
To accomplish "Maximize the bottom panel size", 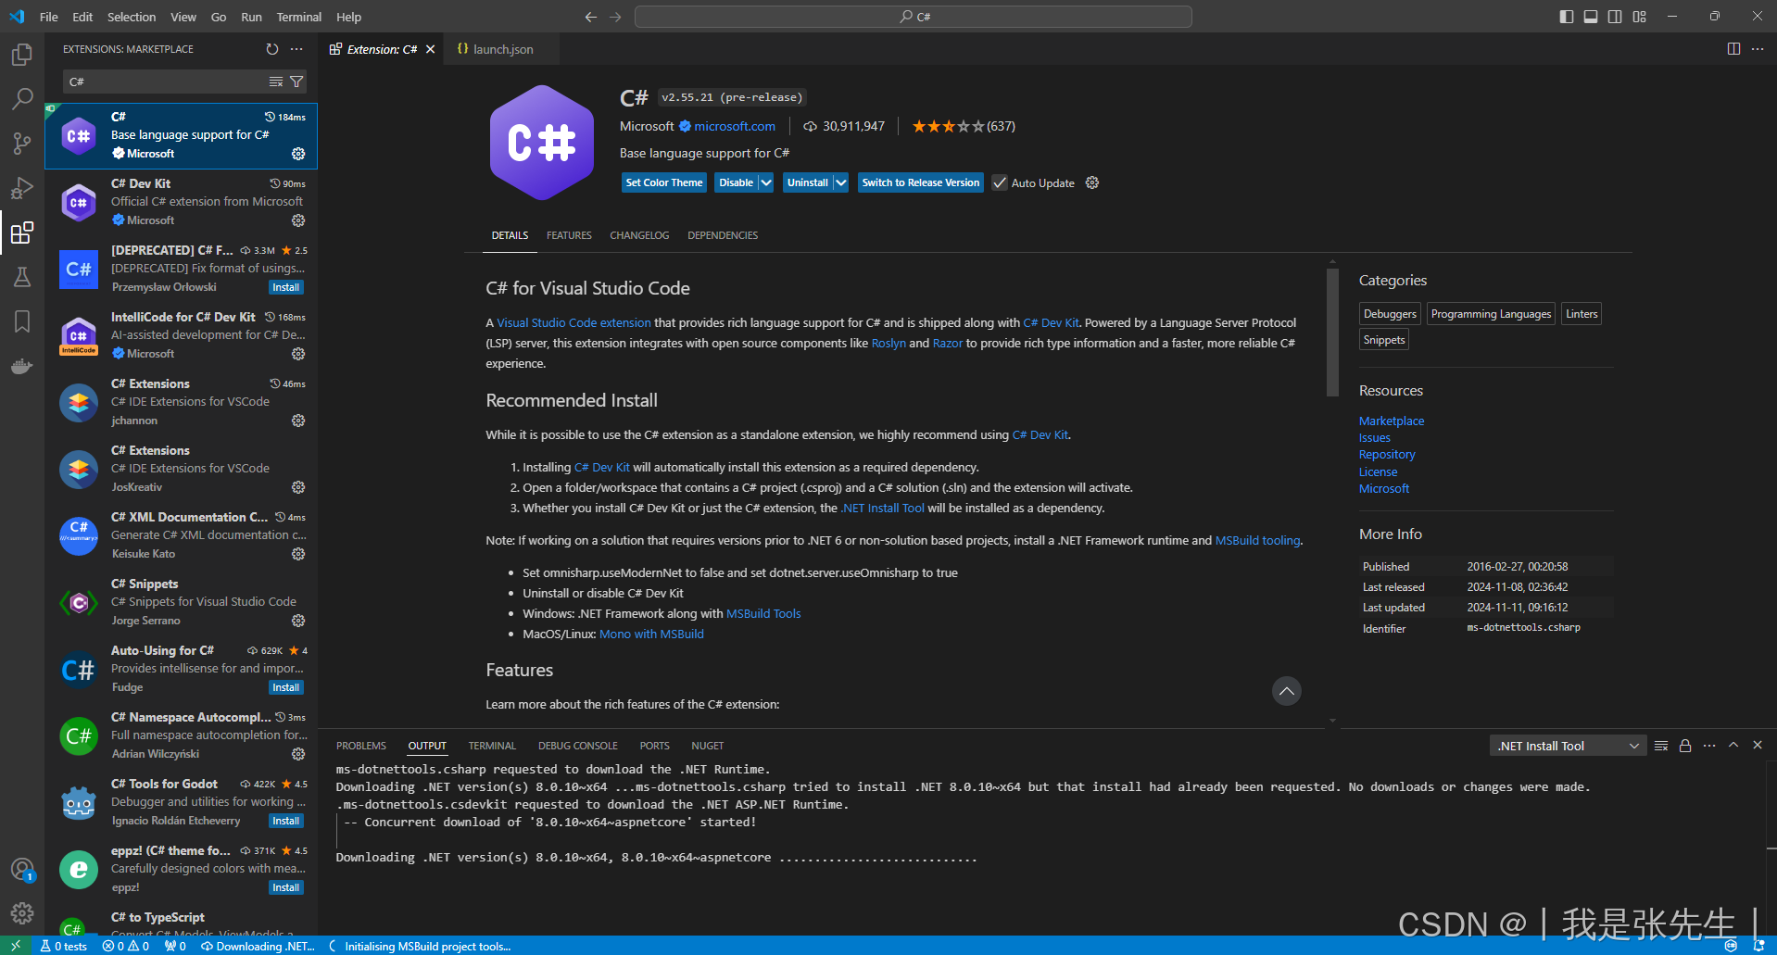I will [1733, 745].
